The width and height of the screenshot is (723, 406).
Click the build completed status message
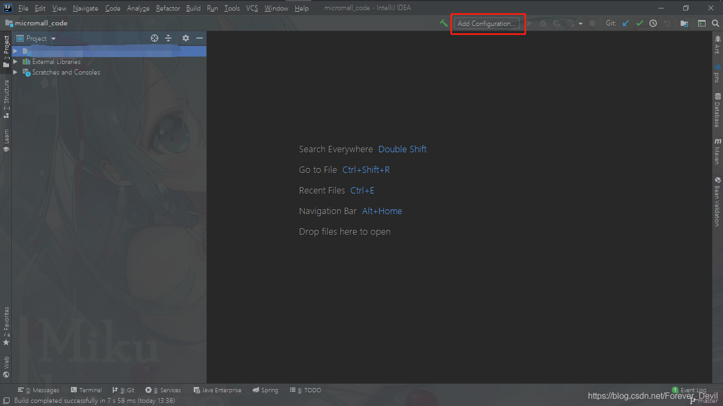94,401
